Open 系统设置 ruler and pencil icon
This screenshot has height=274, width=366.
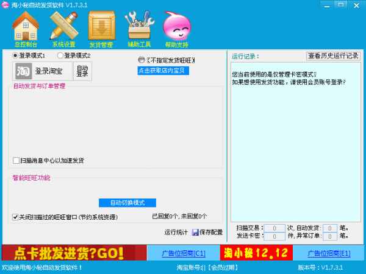63,26
